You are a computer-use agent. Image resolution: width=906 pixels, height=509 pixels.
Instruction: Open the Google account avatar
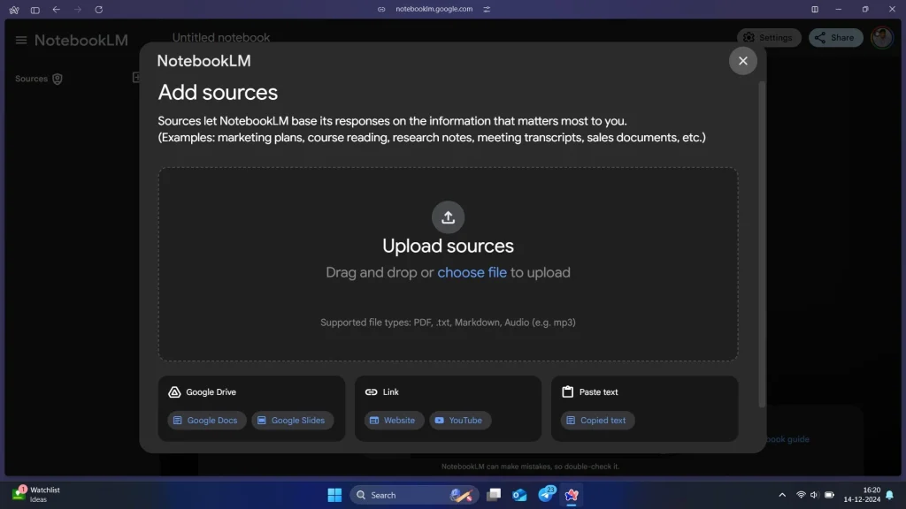pyautogui.click(x=882, y=38)
